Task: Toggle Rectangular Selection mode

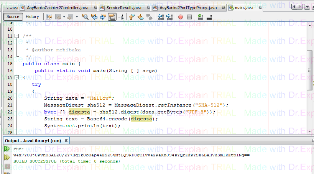Action: 121,17
